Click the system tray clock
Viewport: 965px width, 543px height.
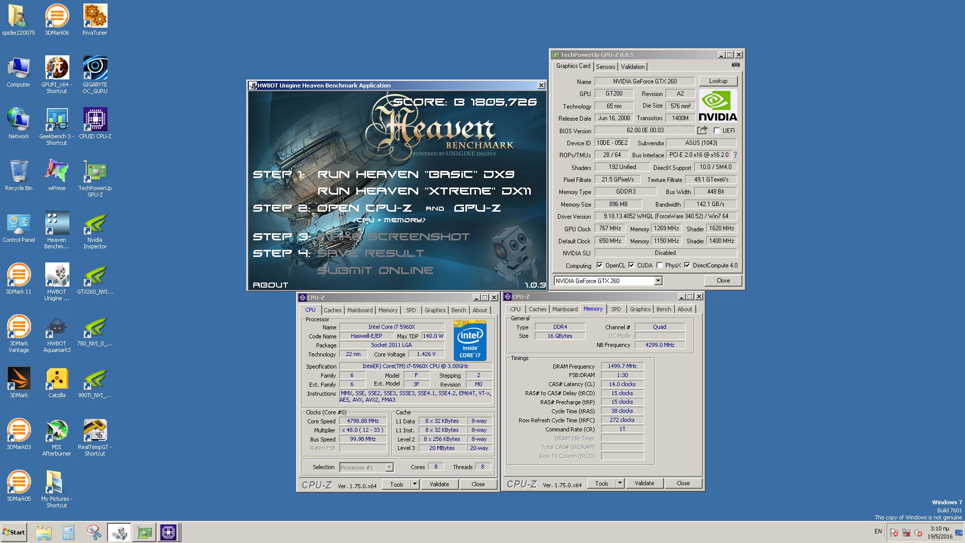click(x=939, y=532)
